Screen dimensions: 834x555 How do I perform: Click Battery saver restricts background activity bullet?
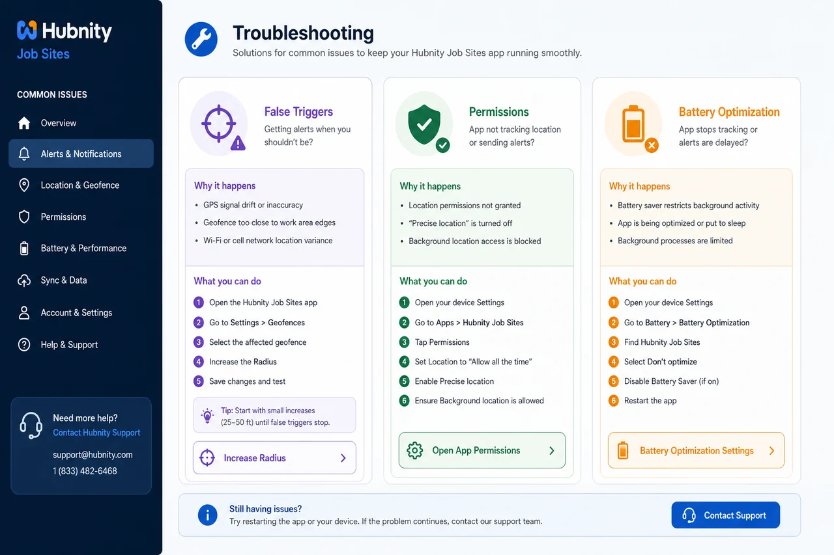[688, 206]
